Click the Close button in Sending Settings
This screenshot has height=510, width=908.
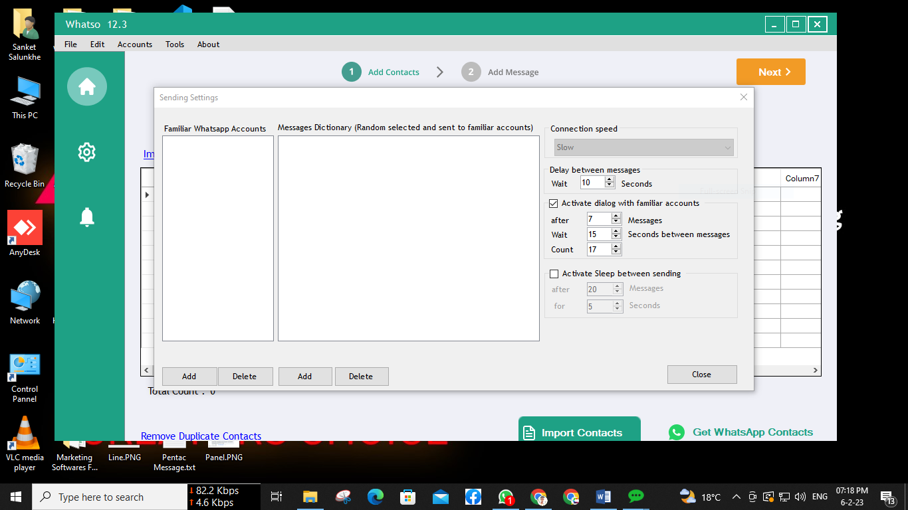pyautogui.click(x=701, y=375)
